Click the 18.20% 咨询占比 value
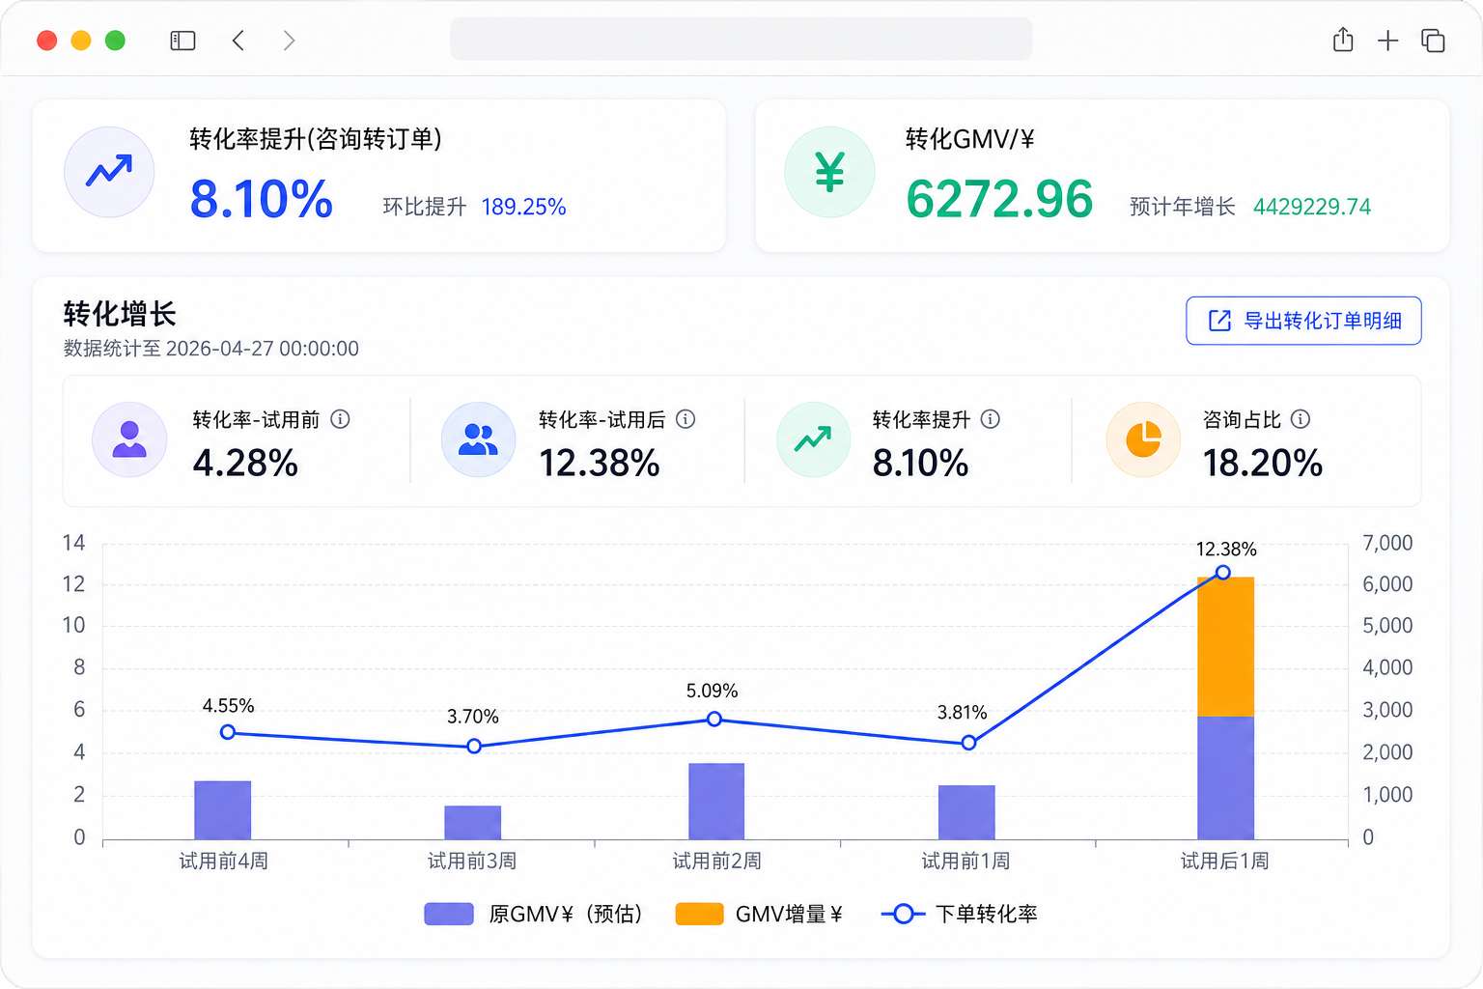This screenshot has width=1483, height=989. [1263, 464]
